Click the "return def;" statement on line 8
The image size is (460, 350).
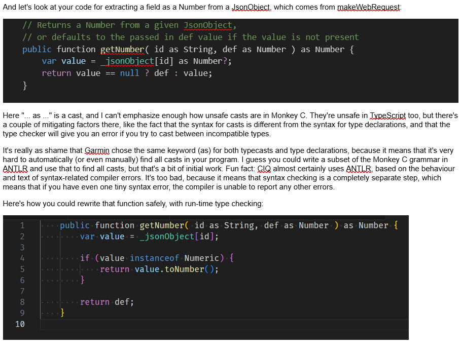107,302
